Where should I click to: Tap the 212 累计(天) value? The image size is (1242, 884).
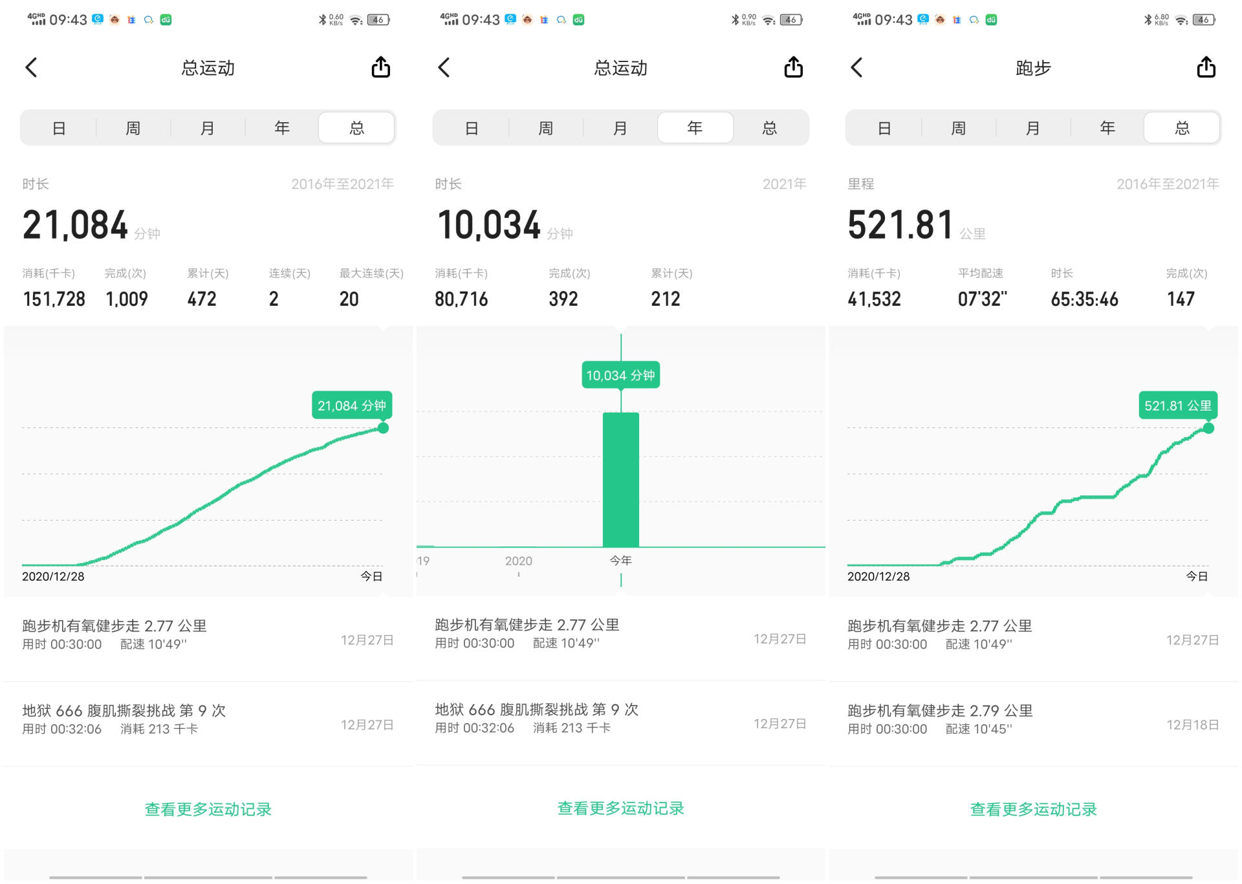coord(666,299)
